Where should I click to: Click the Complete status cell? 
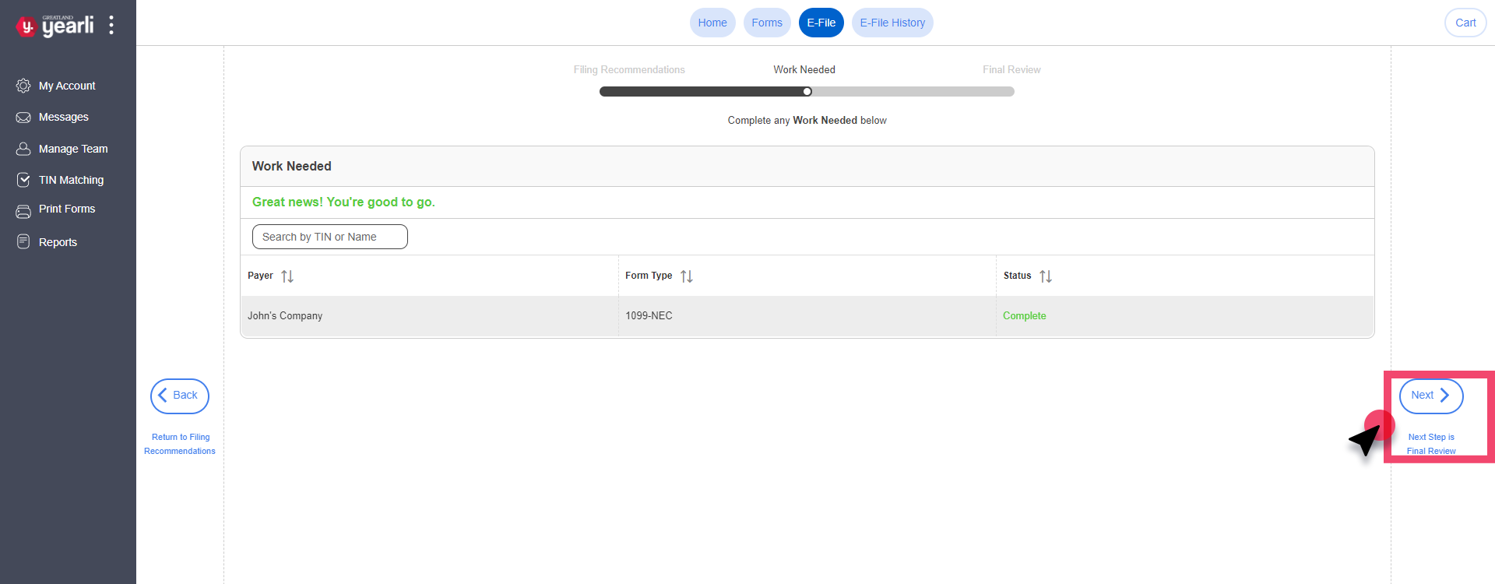[x=1185, y=315]
